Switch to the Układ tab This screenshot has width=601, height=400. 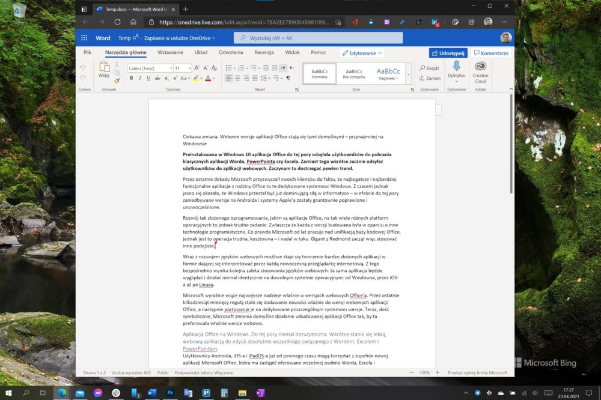tap(201, 52)
